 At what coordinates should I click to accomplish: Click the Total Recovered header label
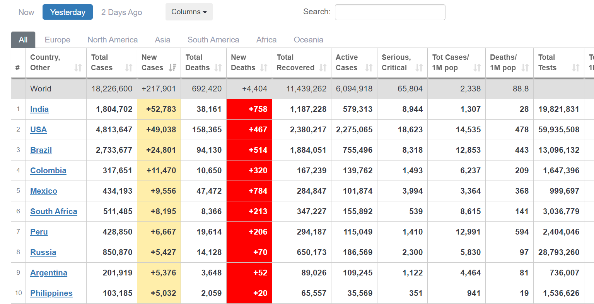pyautogui.click(x=295, y=62)
